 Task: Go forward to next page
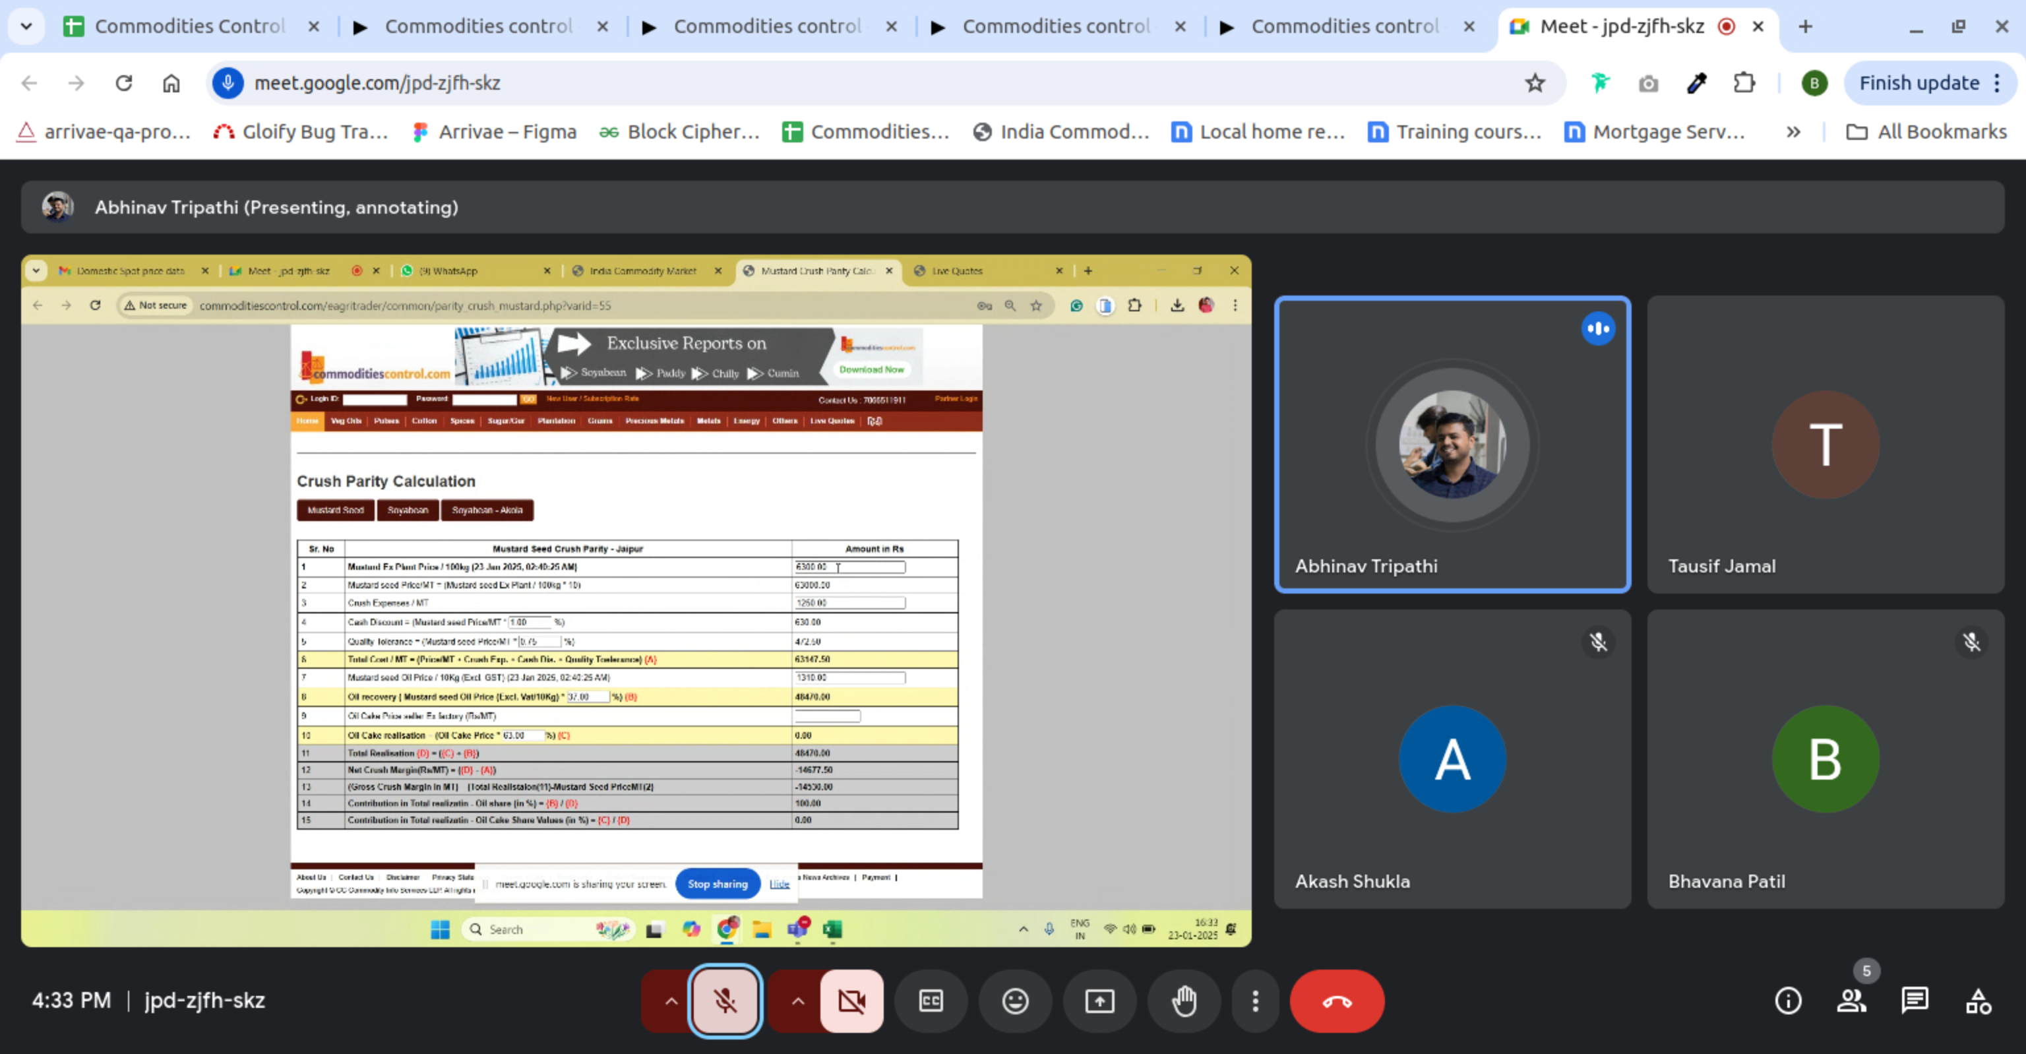point(75,82)
